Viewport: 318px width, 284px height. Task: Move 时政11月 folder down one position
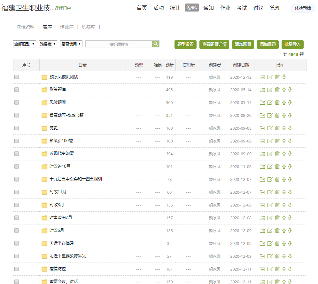(290, 192)
